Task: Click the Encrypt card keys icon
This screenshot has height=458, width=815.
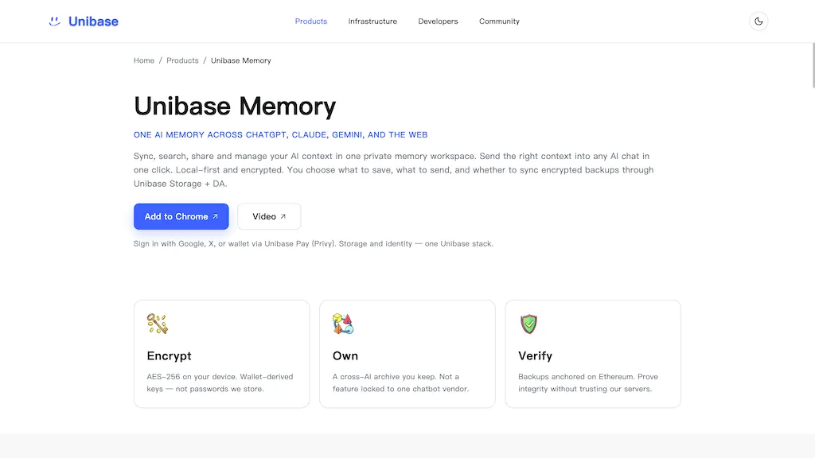Action: pyautogui.click(x=157, y=324)
